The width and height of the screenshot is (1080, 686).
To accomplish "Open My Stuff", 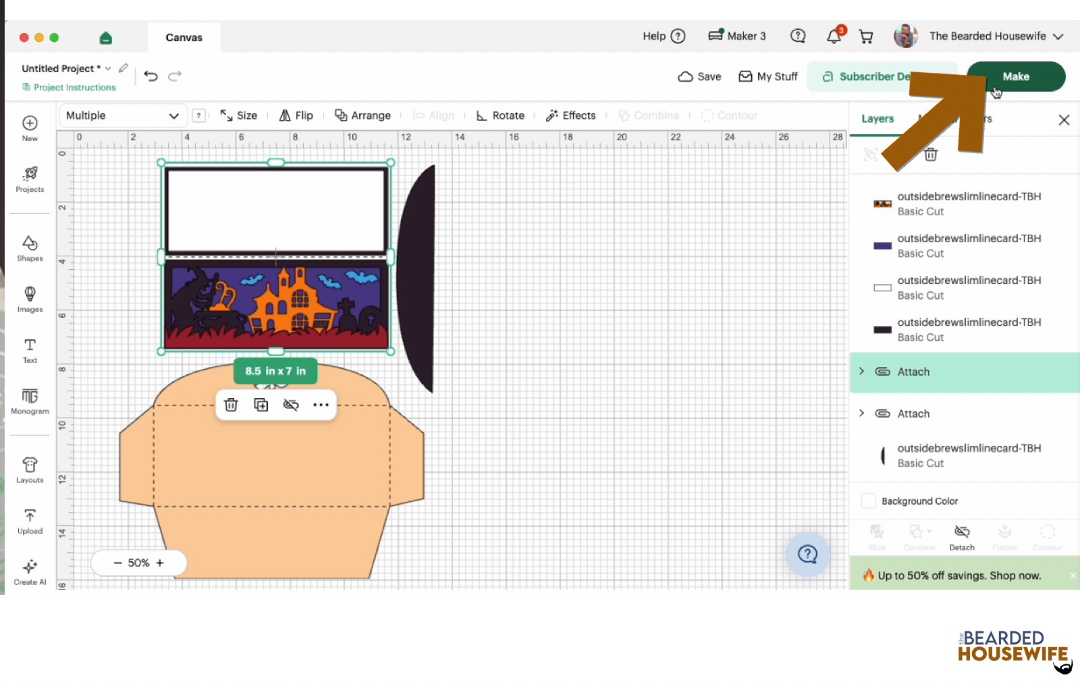I will (x=768, y=76).
